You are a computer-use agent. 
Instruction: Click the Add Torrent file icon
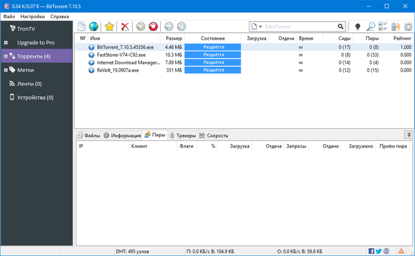(82, 27)
